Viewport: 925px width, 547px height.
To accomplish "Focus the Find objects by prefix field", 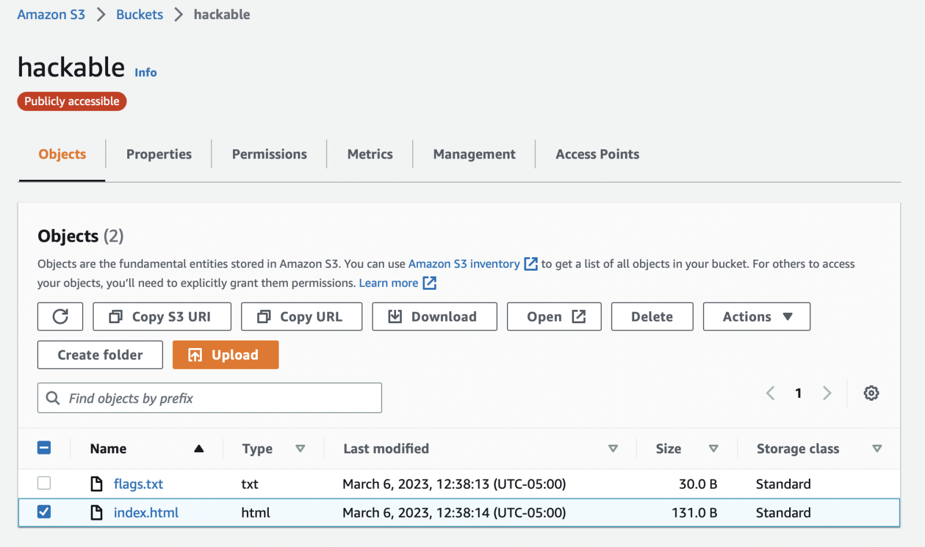I will pos(220,398).
